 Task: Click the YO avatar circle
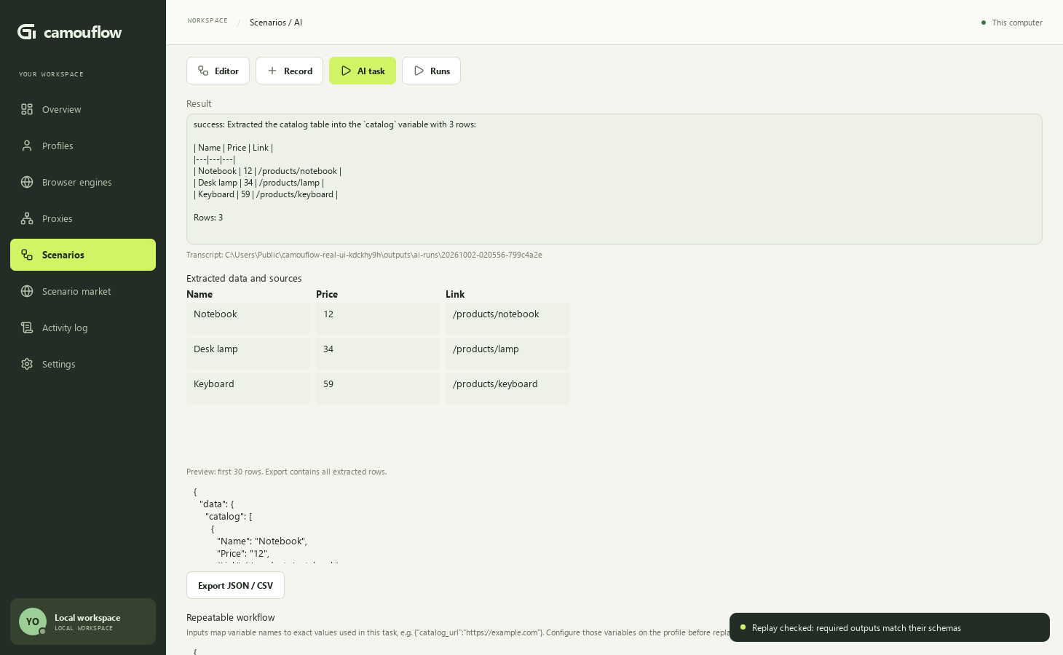pos(33,622)
